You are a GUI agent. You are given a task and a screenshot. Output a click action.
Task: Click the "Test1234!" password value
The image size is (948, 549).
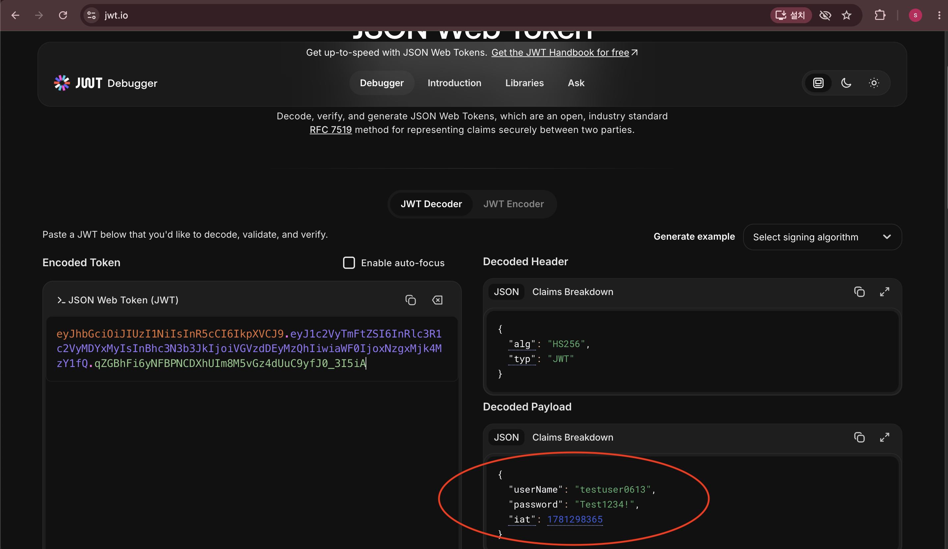click(605, 505)
